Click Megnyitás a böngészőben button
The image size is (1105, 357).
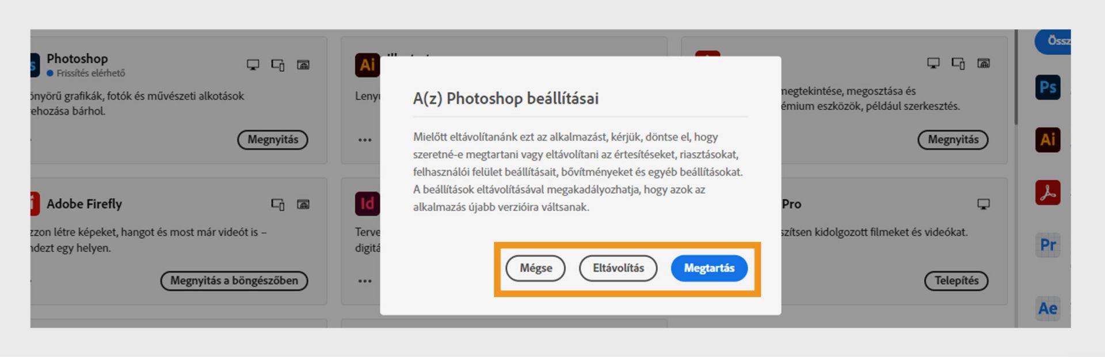tap(234, 281)
